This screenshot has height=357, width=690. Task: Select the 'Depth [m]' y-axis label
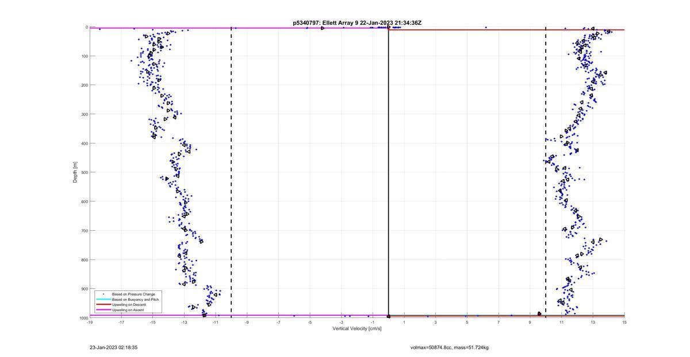point(75,172)
